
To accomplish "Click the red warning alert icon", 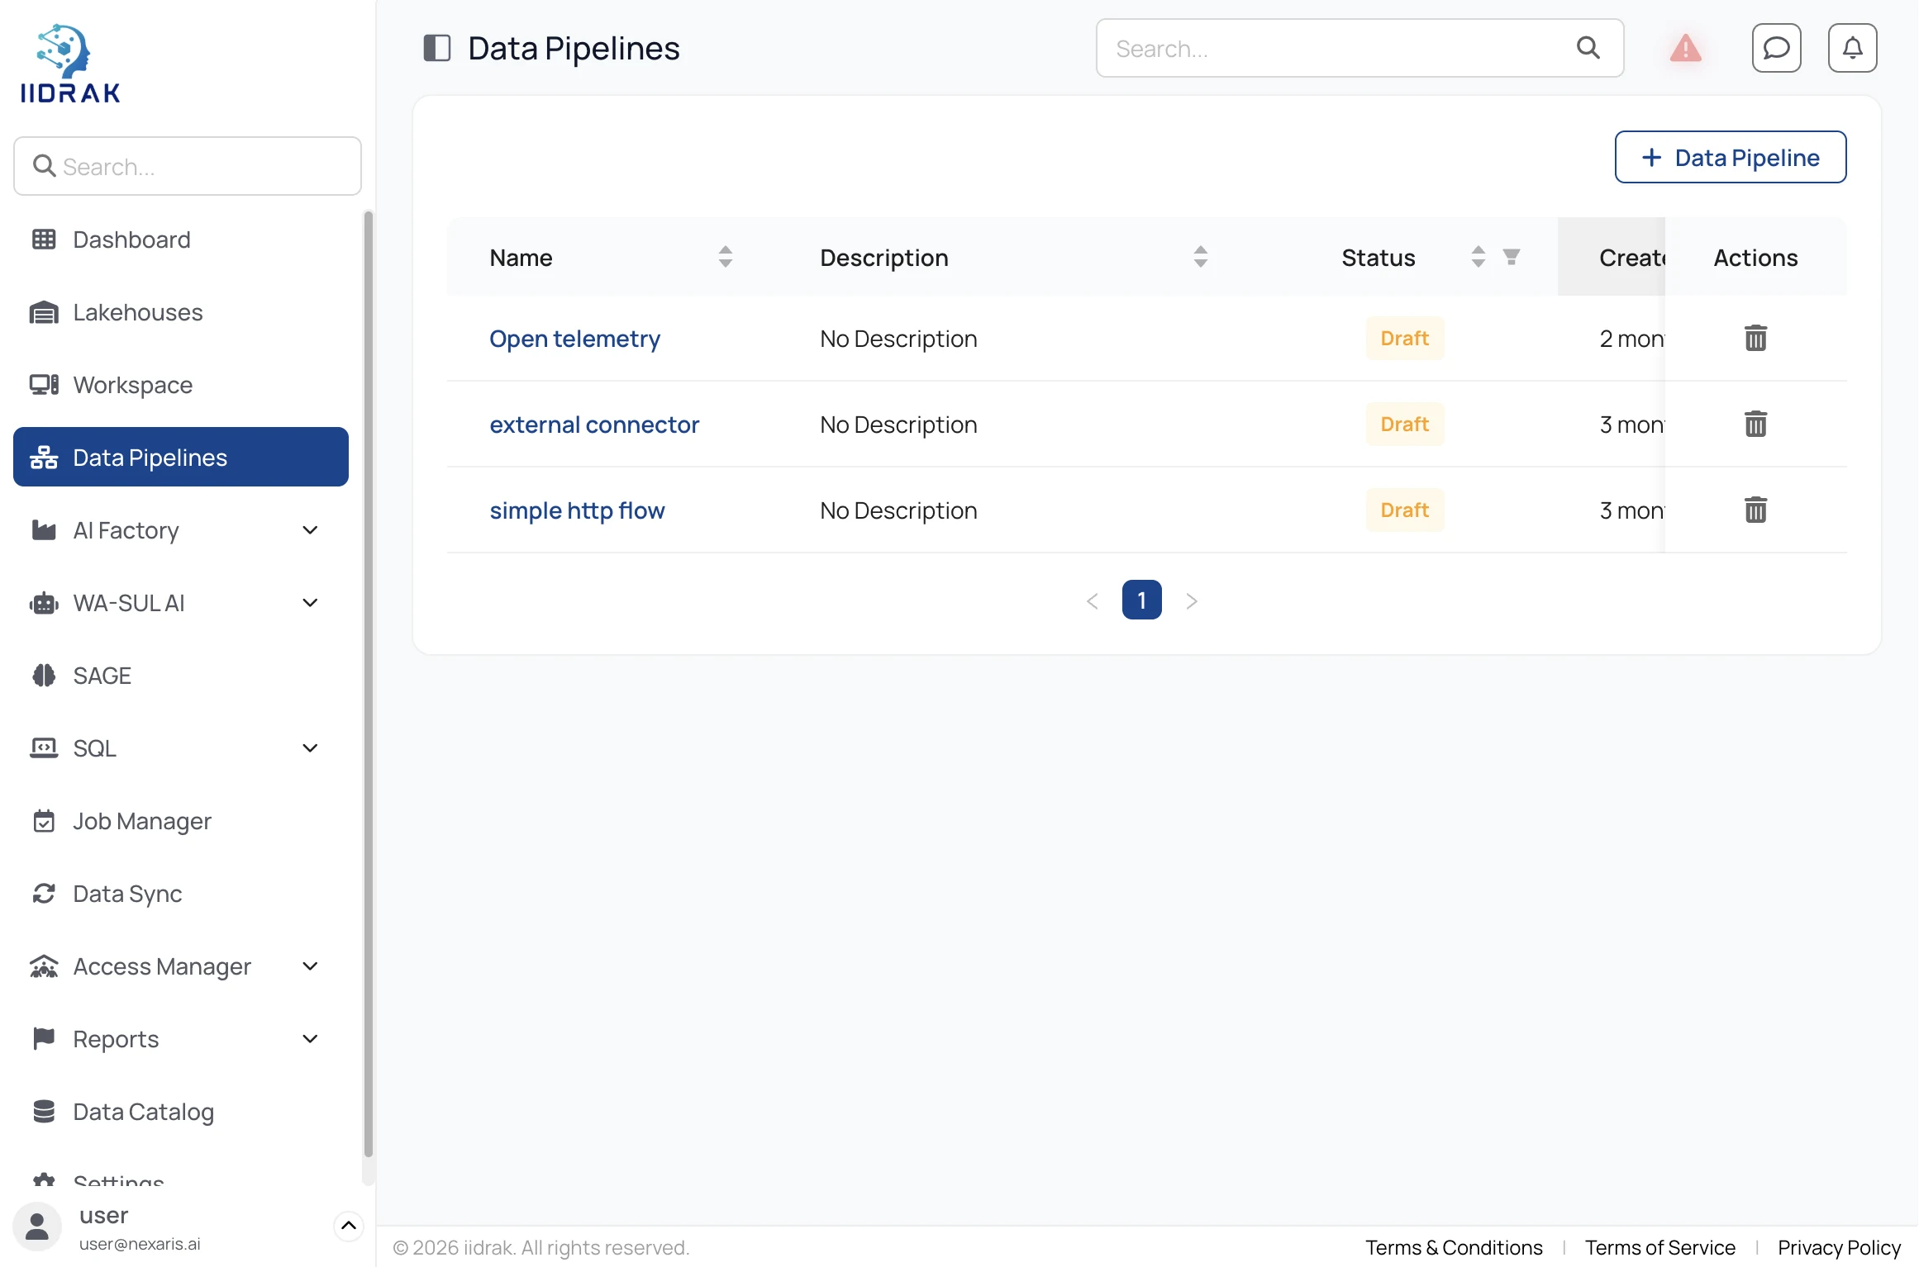I will 1685,48.
